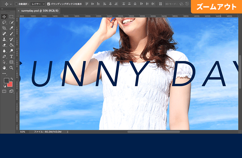The width and height of the screenshot is (242, 158).
Task: Select the Horizontal Type tool
Action: coord(12,56)
